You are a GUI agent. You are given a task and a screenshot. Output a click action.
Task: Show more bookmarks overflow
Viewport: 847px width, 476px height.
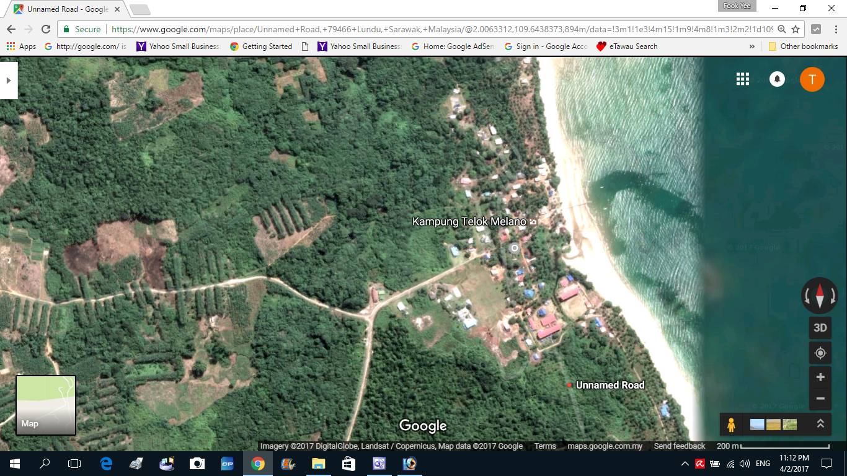click(752, 46)
